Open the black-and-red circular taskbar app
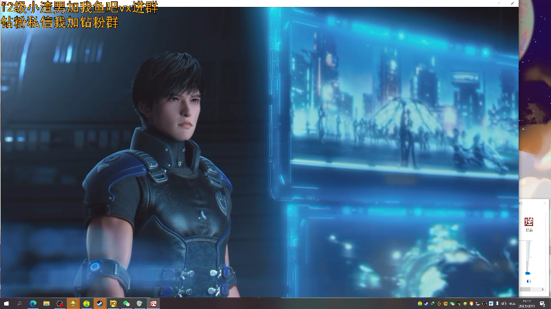Image resolution: width=551 pixels, height=309 pixels. 60,304
